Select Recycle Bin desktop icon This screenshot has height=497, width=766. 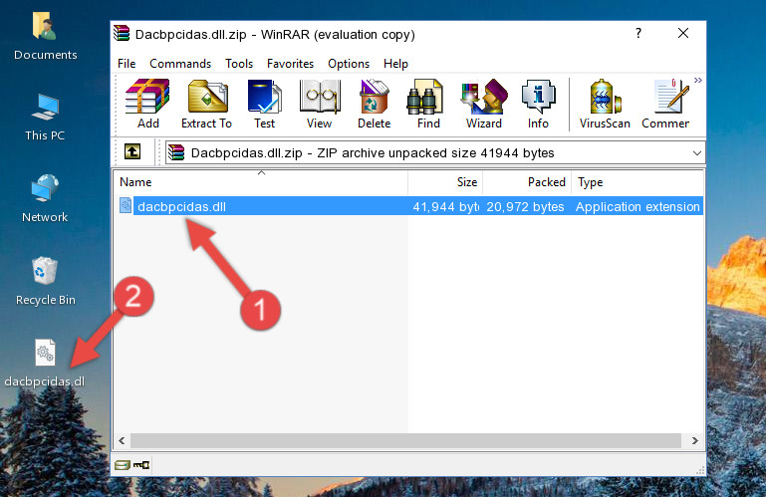tap(46, 282)
